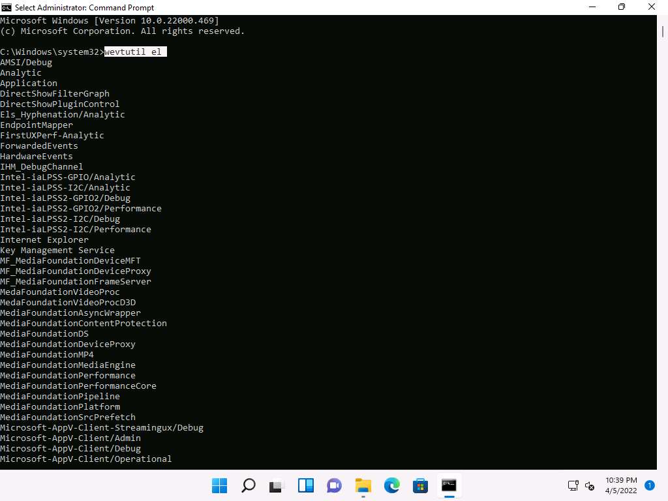Open the Windows Start menu
This screenshot has width=668, height=501.
point(220,485)
